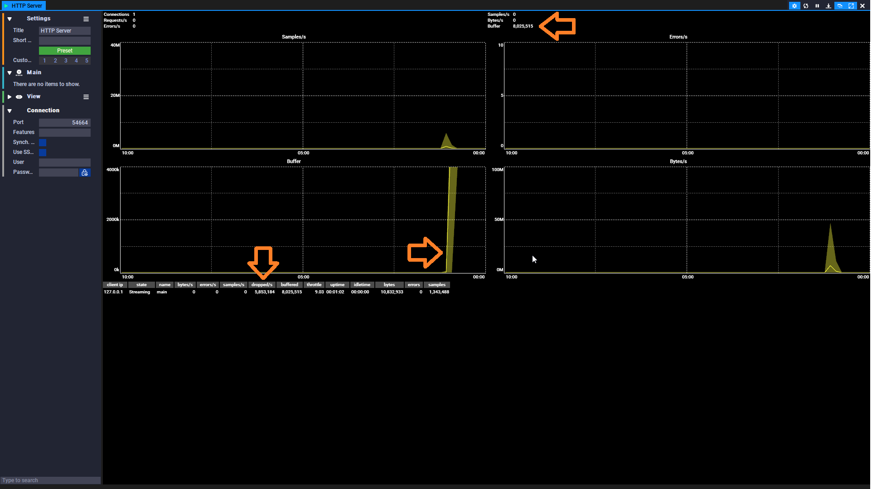Click the Bytes/s chart title

click(679, 162)
